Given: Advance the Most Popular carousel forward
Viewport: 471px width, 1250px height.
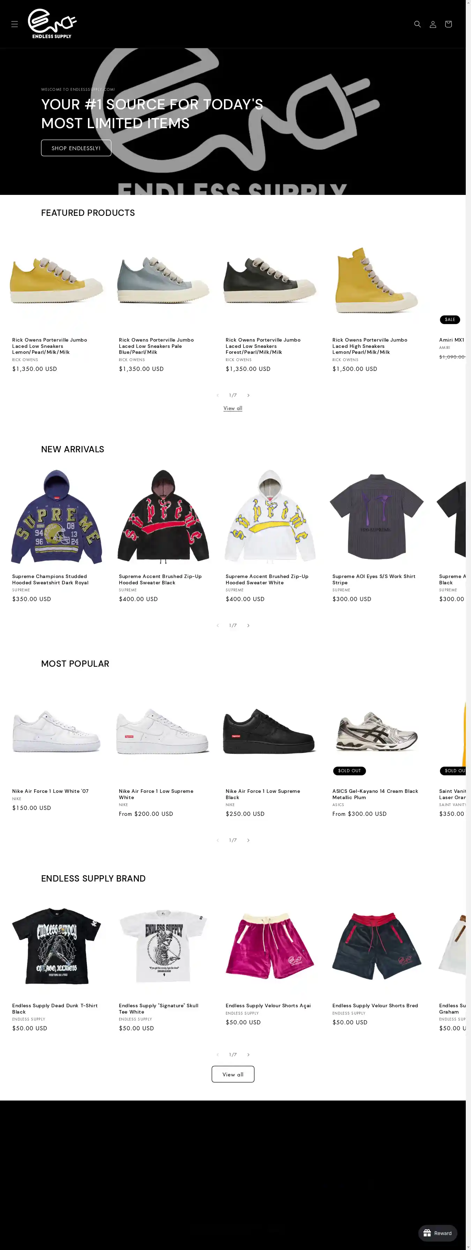Looking at the screenshot, I should pyautogui.click(x=248, y=840).
